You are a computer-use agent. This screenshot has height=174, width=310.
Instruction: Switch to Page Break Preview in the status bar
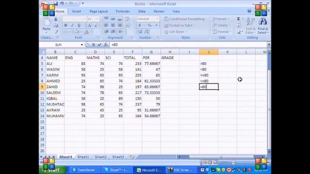[215, 162]
